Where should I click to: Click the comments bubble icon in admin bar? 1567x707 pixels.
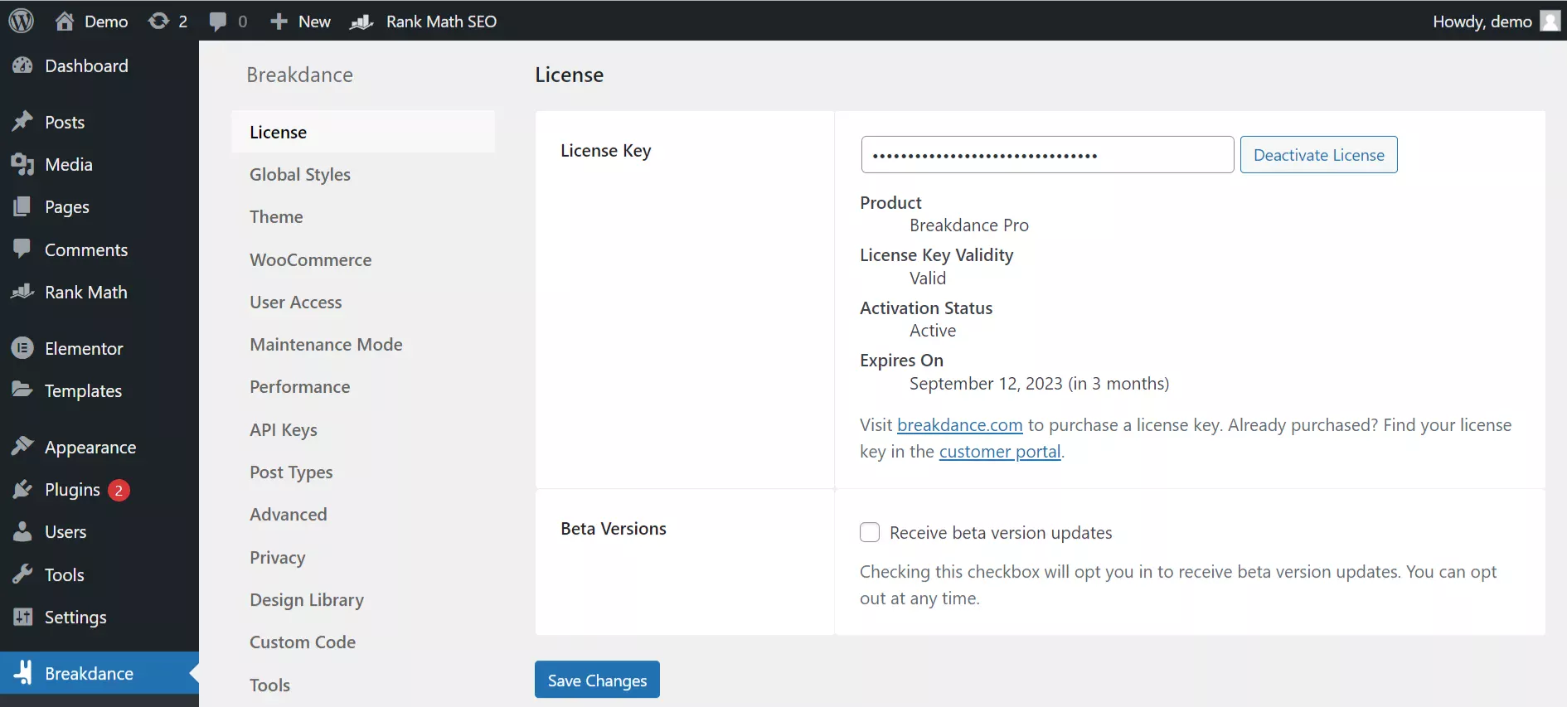point(218,21)
